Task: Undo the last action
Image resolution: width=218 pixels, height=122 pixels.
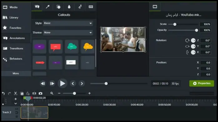Action: [x=3, y=93]
